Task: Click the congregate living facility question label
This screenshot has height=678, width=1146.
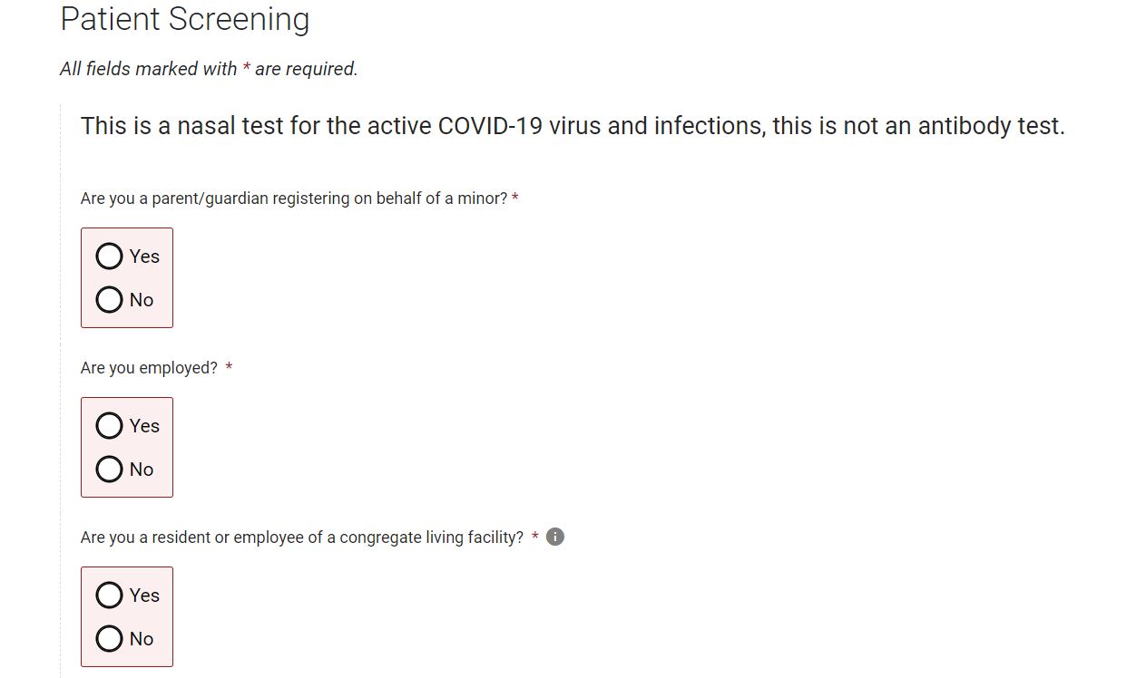Action: pos(301,538)
